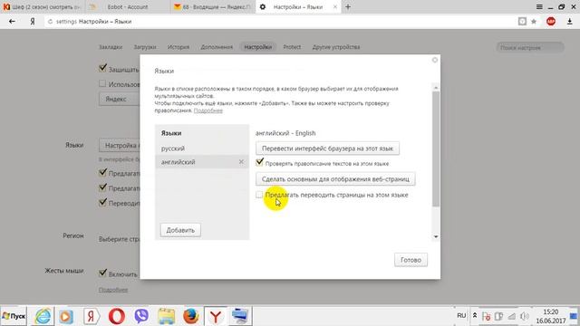Click the Настройка языков button behind the dialog
The image size is (580, 326).
point(119,145)
